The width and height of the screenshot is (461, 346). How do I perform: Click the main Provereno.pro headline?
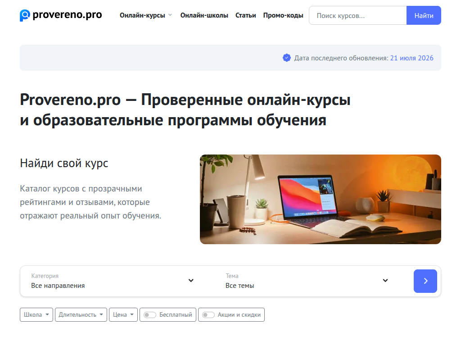coord(185,110)
